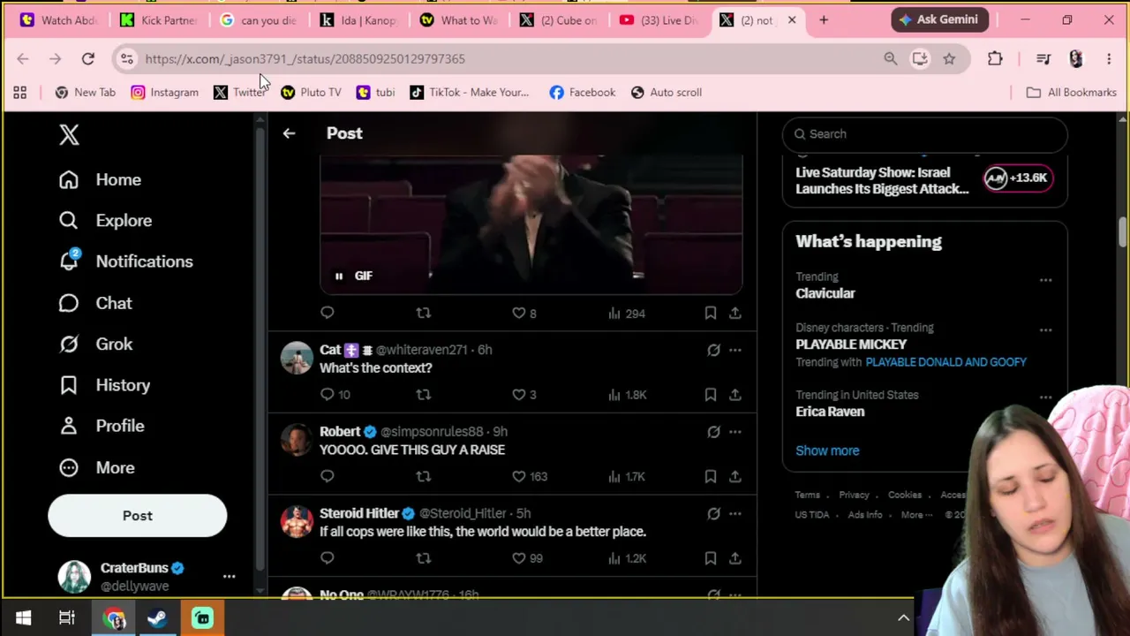Click Show more under What's happening
Screen dimensions: 1130x636
827,450
